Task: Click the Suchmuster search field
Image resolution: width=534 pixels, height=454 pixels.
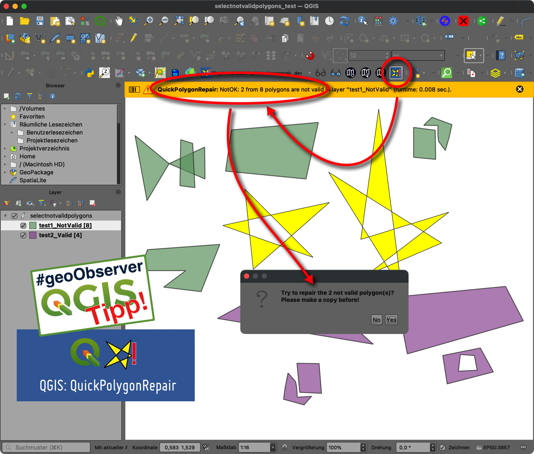Action: pos(46,448)
